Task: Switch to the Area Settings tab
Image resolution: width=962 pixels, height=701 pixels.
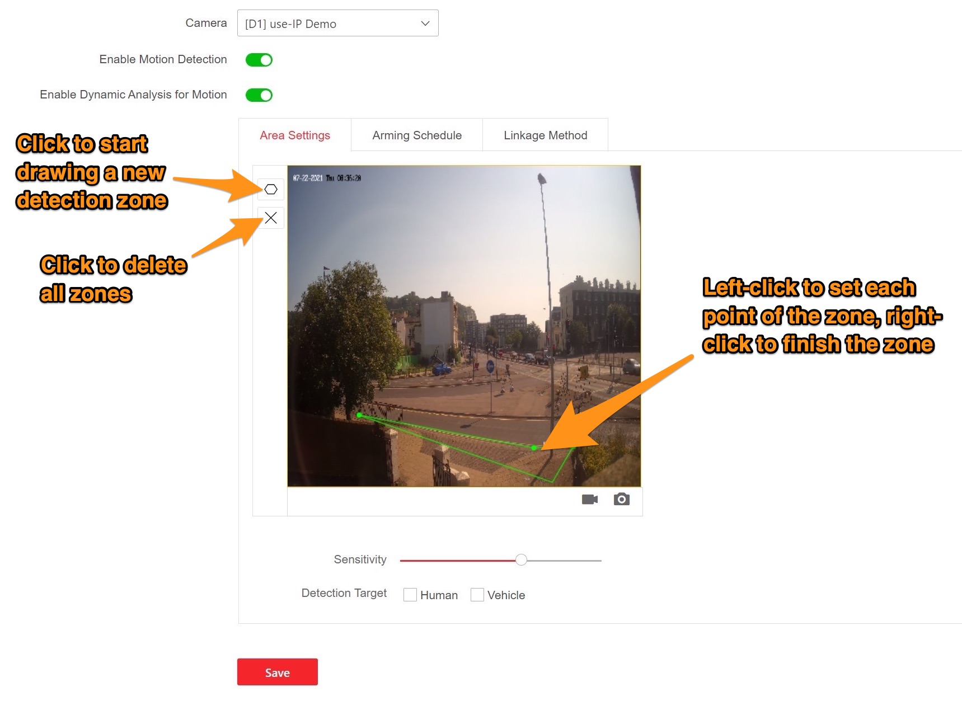Action: click(x=295, y=135)
